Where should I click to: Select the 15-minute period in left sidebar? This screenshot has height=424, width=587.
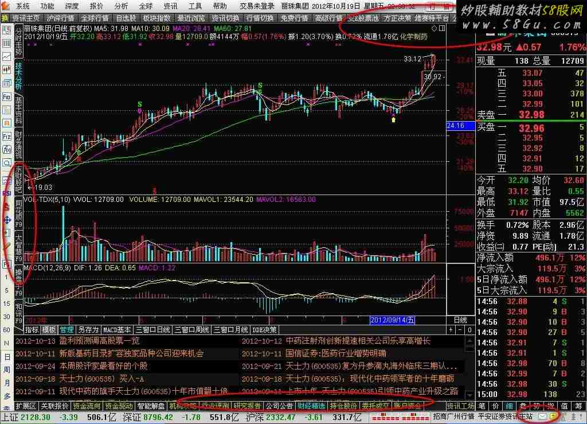[7, 304]
